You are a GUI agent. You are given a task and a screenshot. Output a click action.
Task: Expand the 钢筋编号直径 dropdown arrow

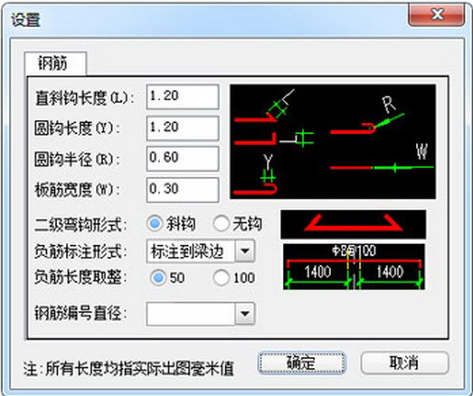pos(245,314)
